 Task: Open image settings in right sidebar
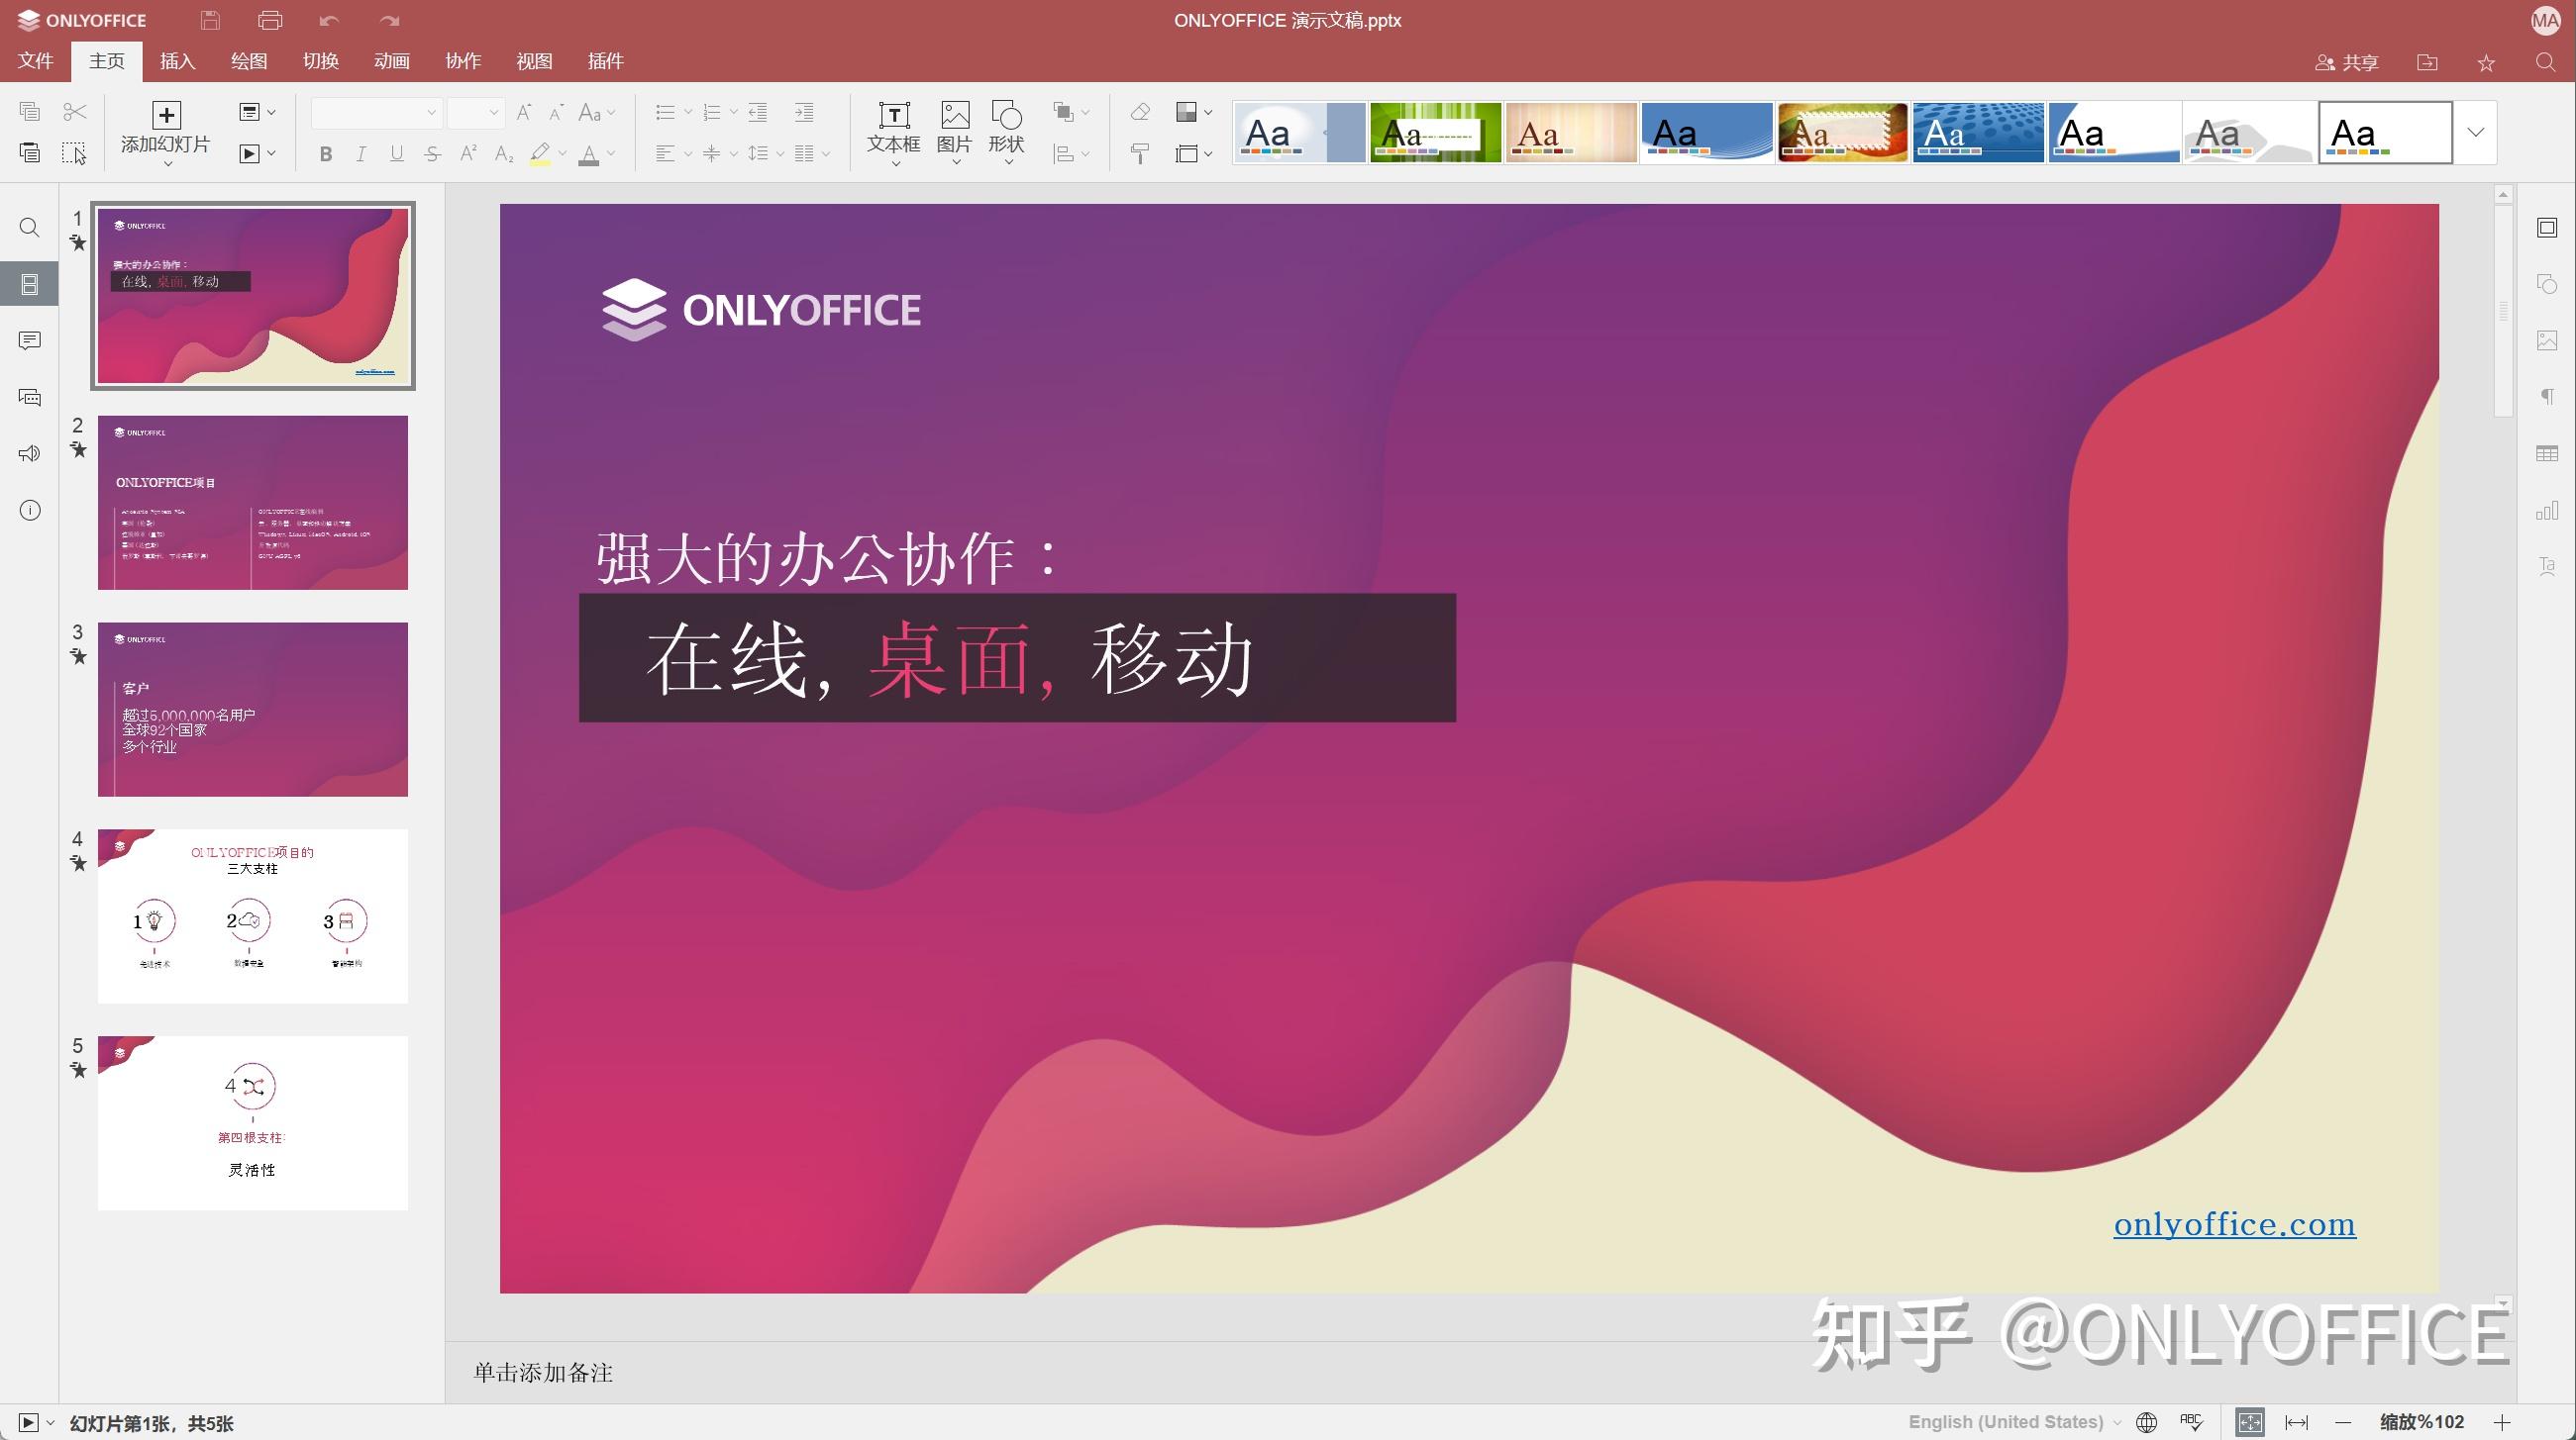[x=2547, y=340]
